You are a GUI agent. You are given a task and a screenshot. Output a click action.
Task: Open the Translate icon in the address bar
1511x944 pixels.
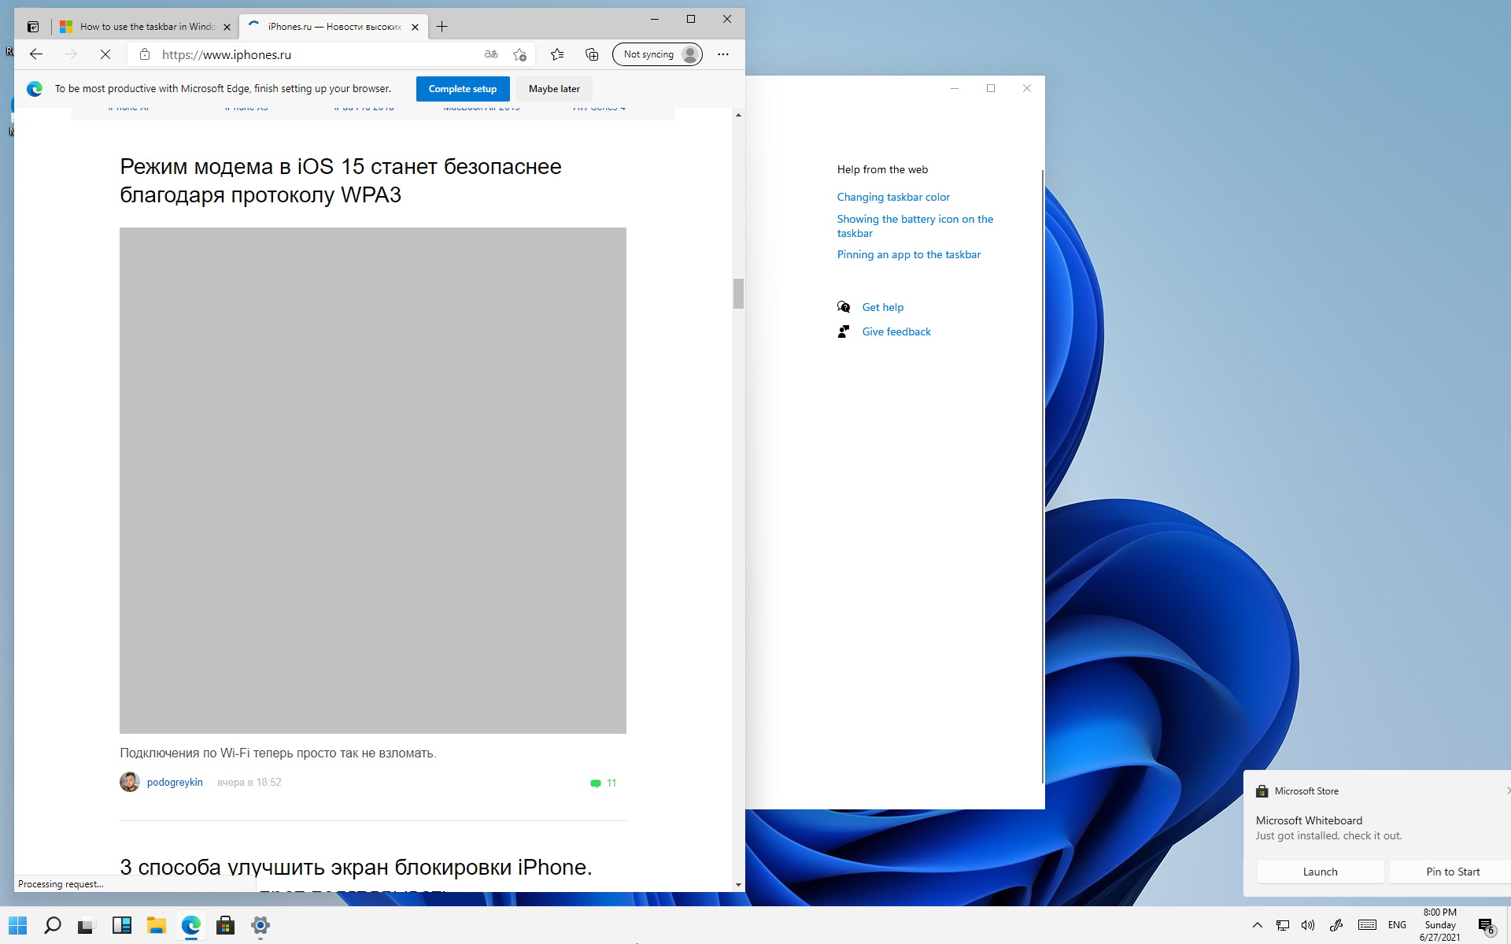[x=491, y=54]
